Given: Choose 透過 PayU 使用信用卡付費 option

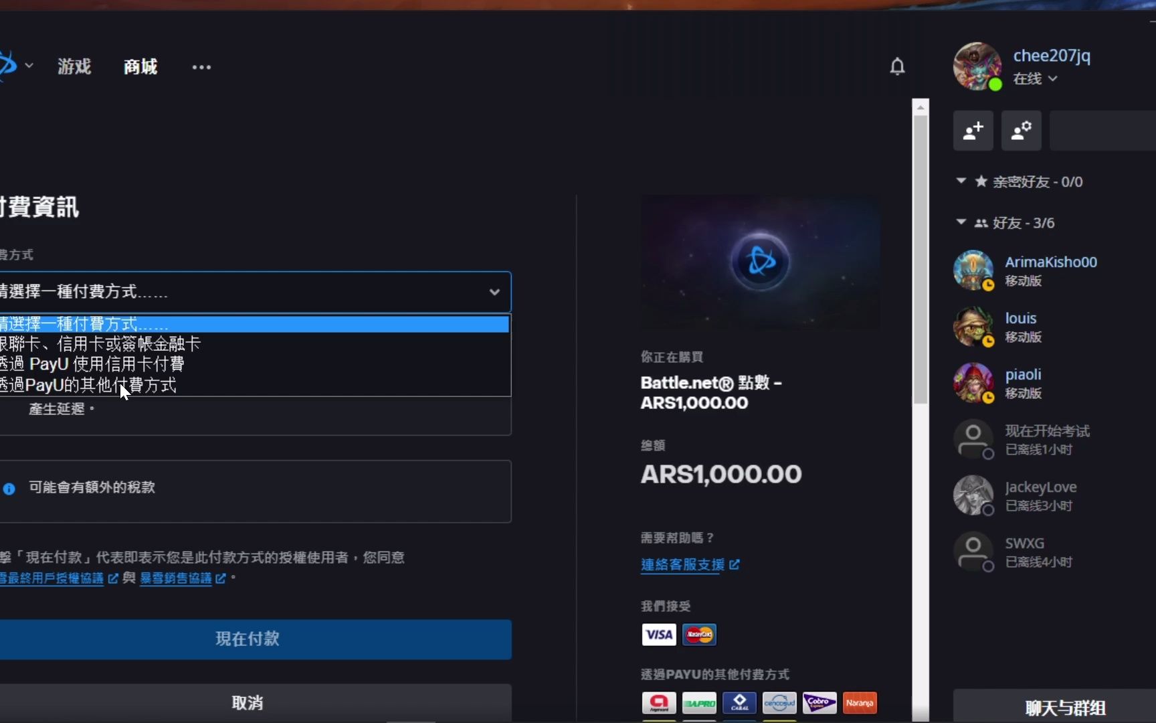Looking at the screenshot, I should (x=254, y=364).
